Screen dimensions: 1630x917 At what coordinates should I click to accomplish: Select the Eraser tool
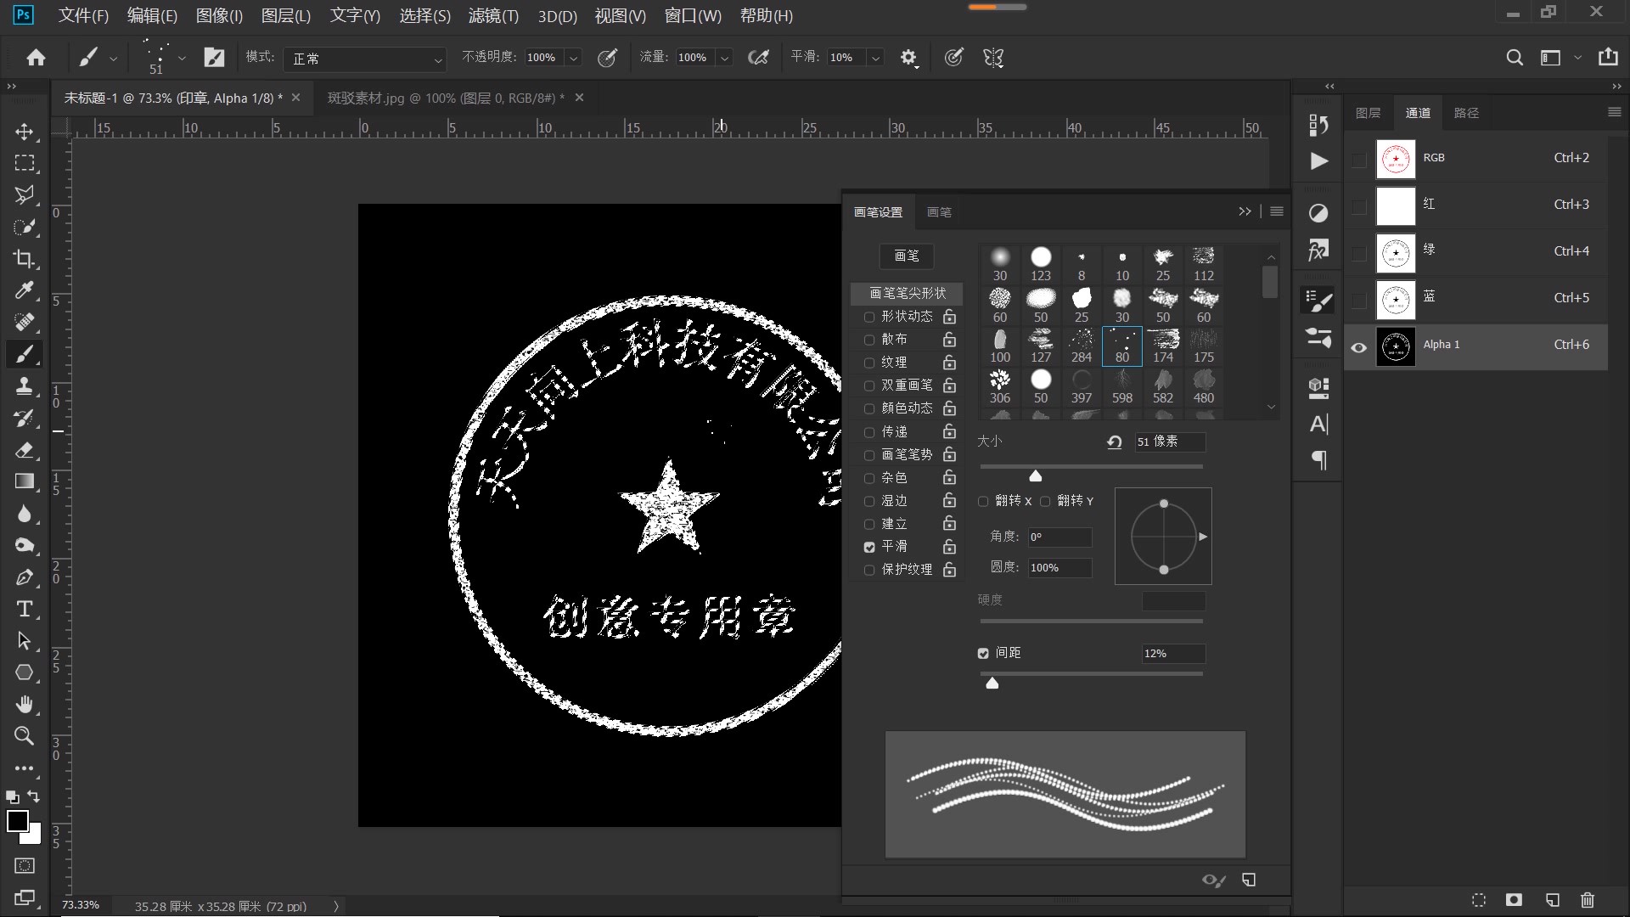click(25, 450)
